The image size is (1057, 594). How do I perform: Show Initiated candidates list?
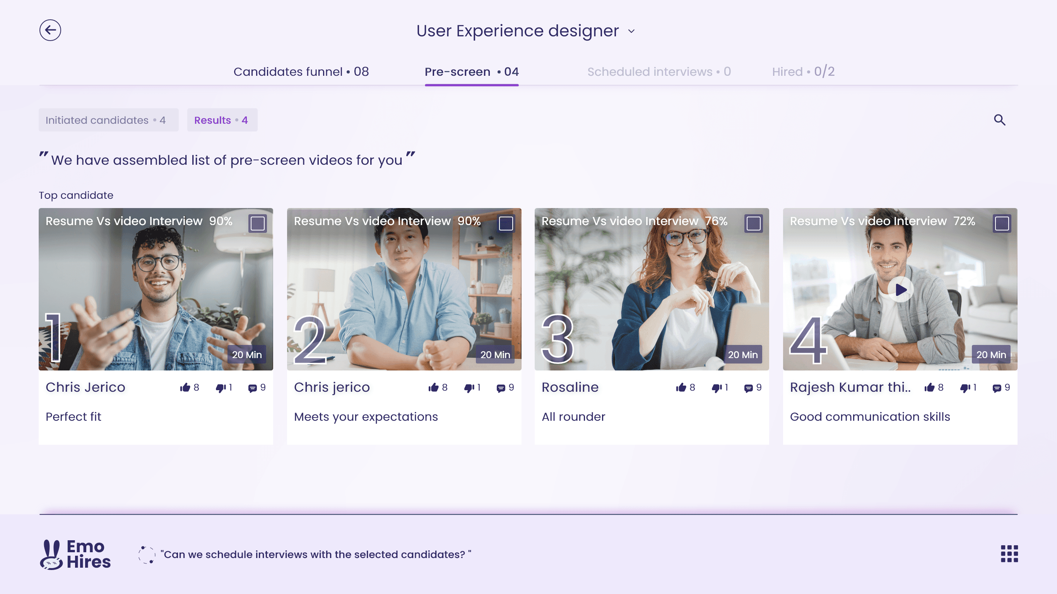(108, 120)
